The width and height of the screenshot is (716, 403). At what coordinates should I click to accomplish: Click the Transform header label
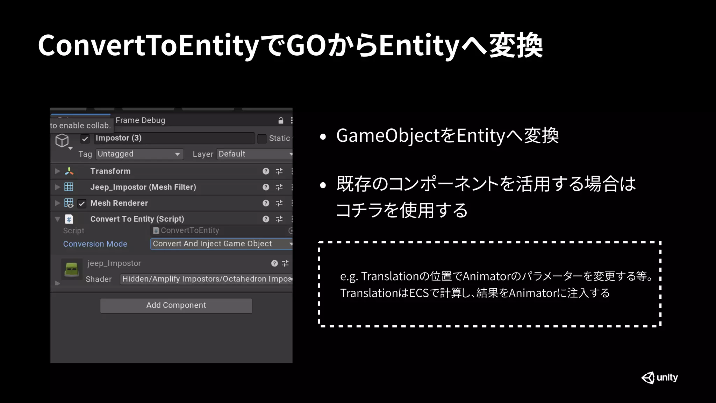pos(110,171)
